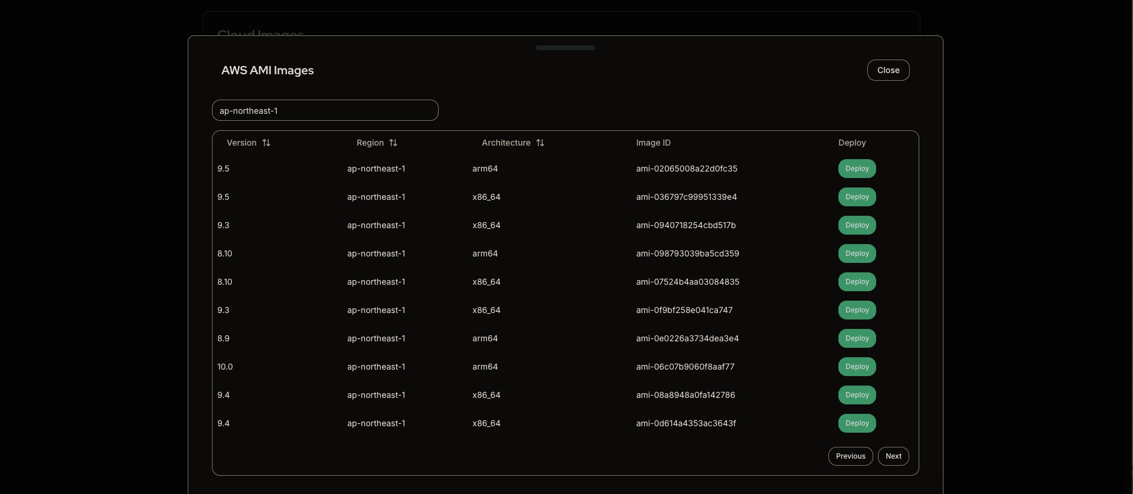Screen dimensions: 1133x494
Task: Sort table by Architecture column icon
Action: pos(540,143)
